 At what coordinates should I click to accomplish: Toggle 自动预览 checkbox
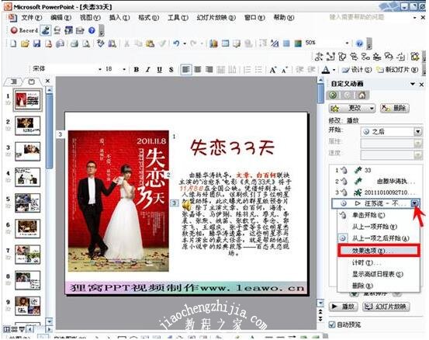tap(331, 325)
